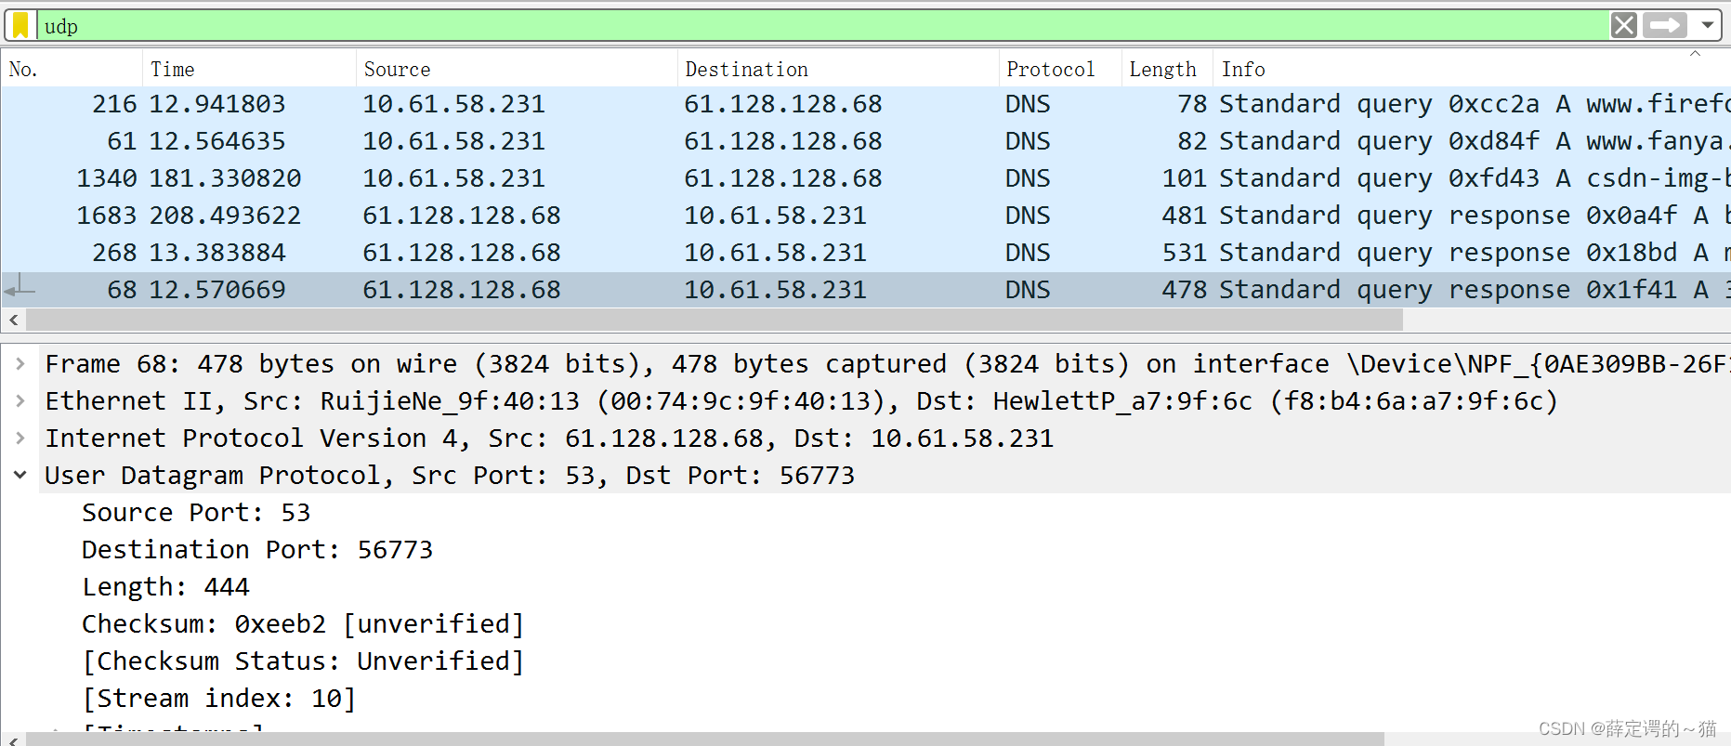1731x746 pixels.
Task: Expand the Ethernet II tree node
Action: 20,401
